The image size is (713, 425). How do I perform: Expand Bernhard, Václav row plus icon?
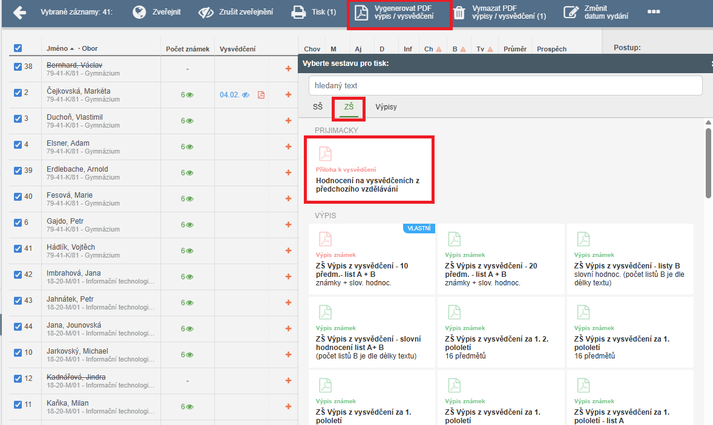coord(288,68)
